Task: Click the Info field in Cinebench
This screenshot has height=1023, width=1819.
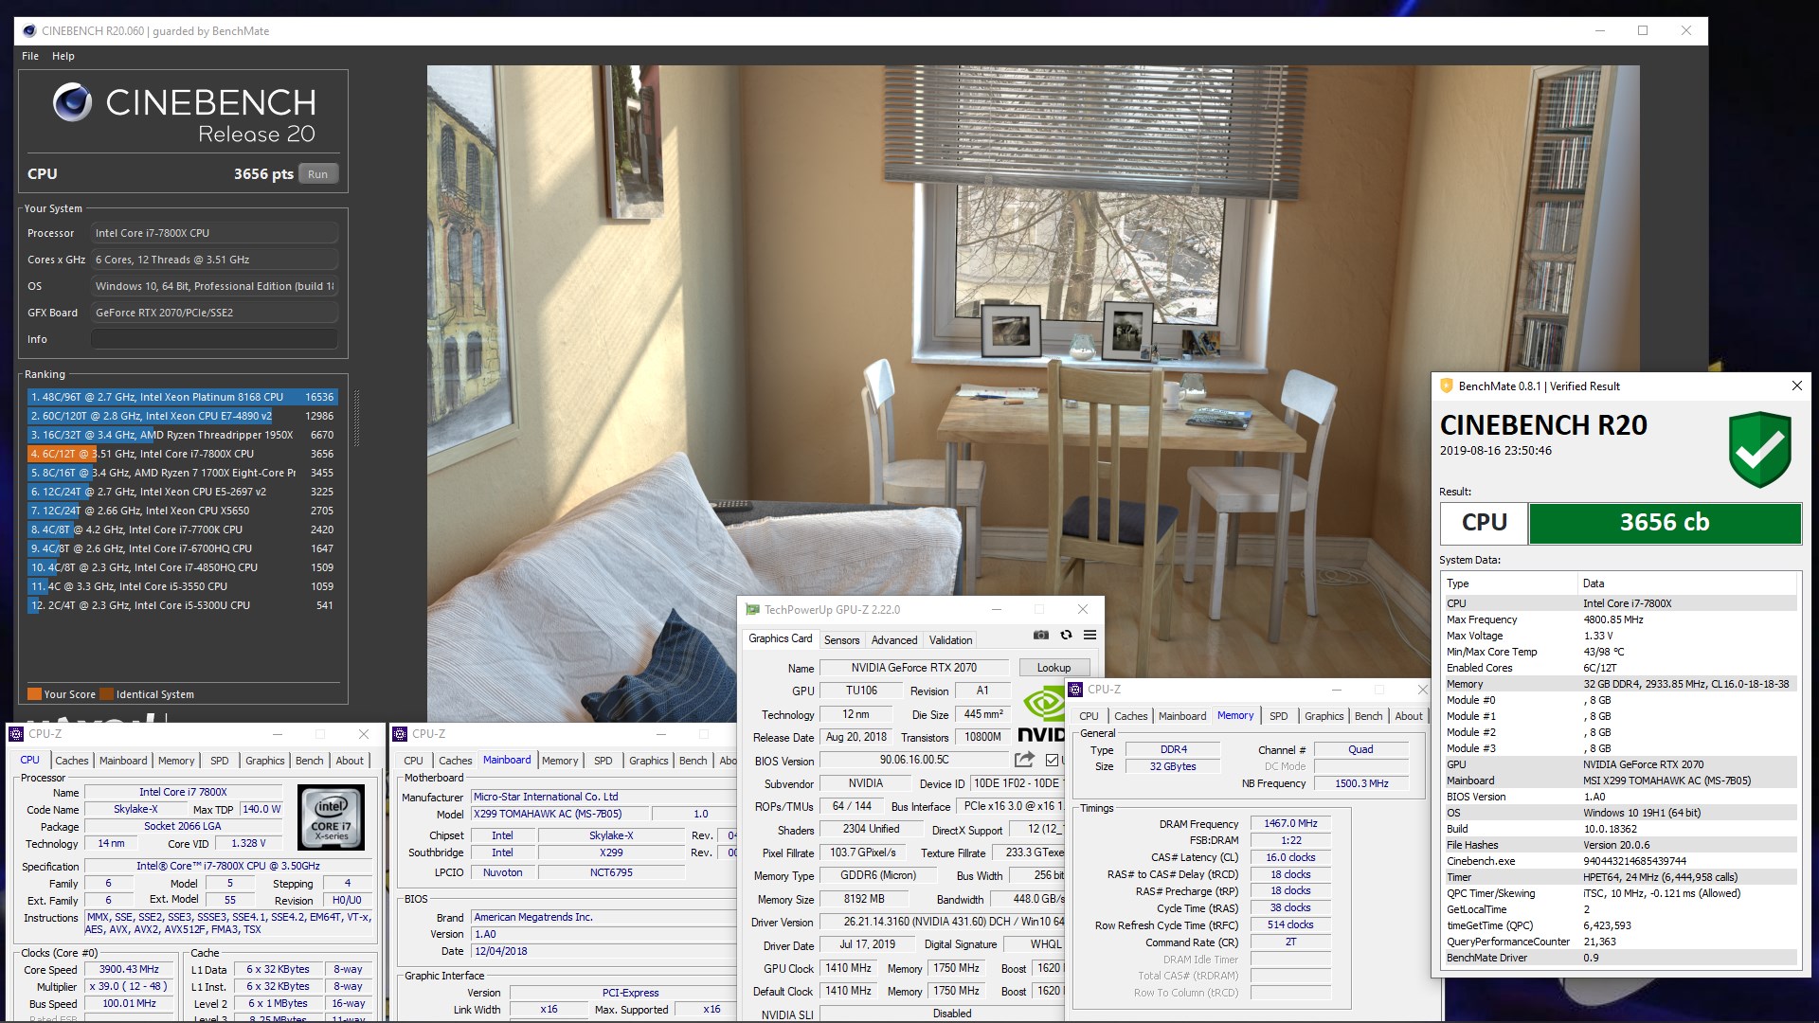Action: (214, 339)
